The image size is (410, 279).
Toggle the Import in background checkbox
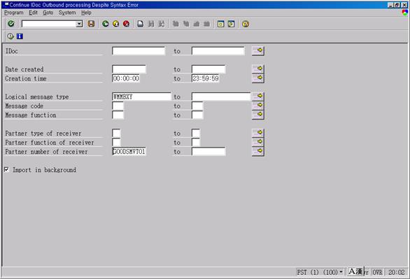(6, 170)
